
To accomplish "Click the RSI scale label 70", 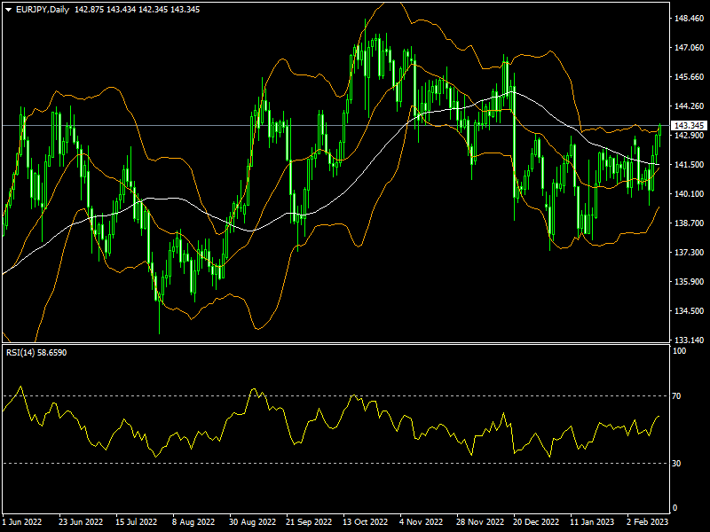I will click(676, 395).
